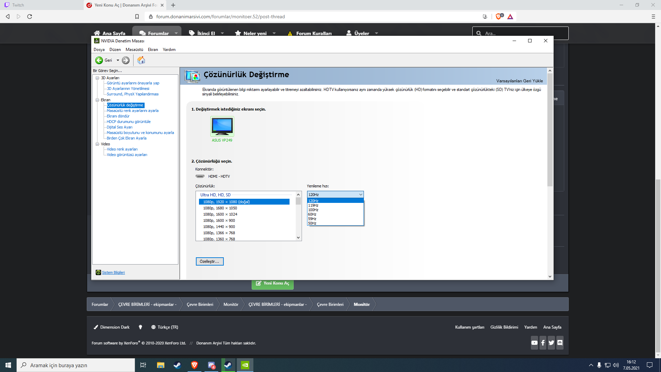
Task: Open the Forum Kuralları nav link
Action: click(309, 33)
